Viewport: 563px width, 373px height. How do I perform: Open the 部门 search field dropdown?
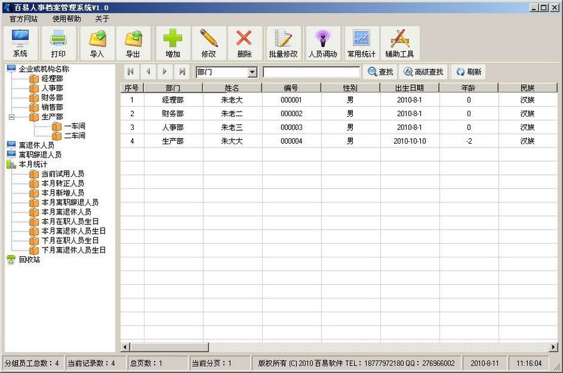click(x=252, y=72)
